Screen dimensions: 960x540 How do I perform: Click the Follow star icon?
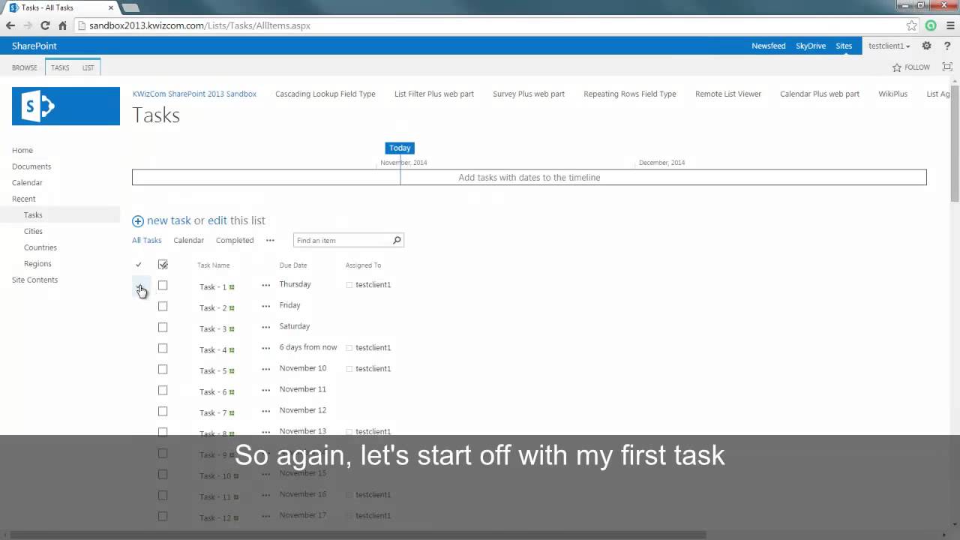tap(897, 67)
